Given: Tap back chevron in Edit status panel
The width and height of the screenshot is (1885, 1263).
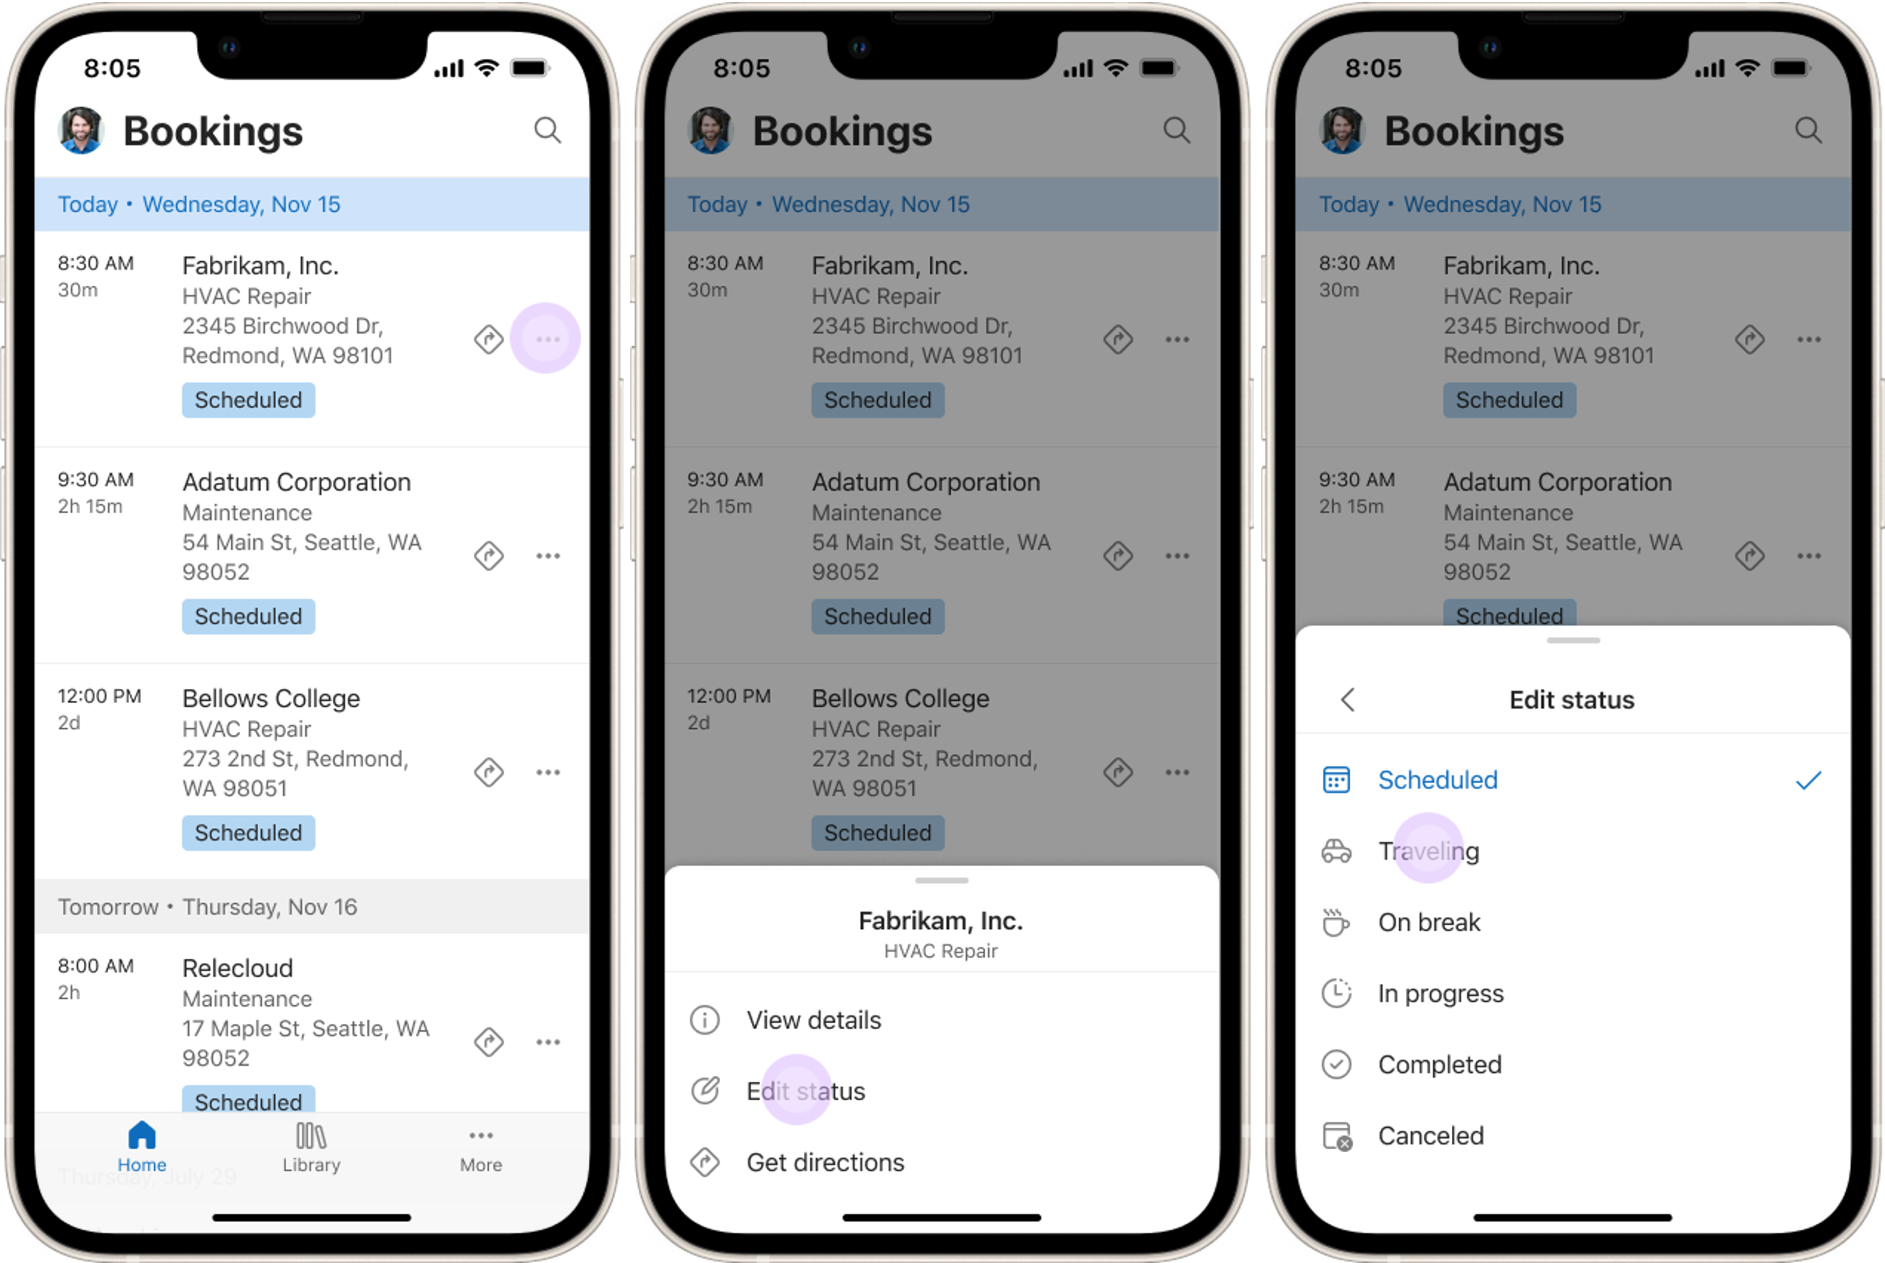Looking at the screenshot, I should pyautogui.click(x=1348, y=699).
